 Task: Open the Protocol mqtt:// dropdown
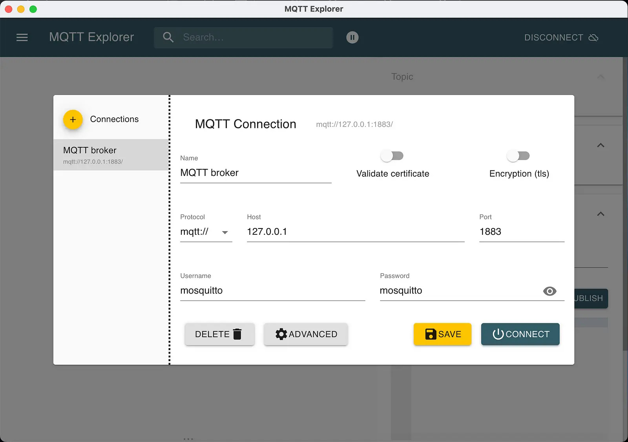point(206,232)
